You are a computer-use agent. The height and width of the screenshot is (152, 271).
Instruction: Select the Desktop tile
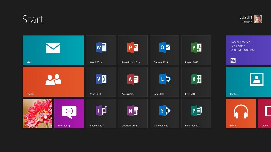point(37,113)
